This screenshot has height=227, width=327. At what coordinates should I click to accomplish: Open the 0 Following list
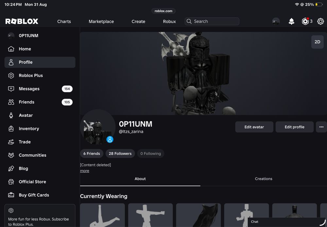click(x=150, y=154)
